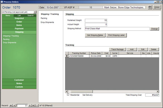Jump to last record arrow
The height and width of the screenshot is (108, 163).
pos(33,105)
